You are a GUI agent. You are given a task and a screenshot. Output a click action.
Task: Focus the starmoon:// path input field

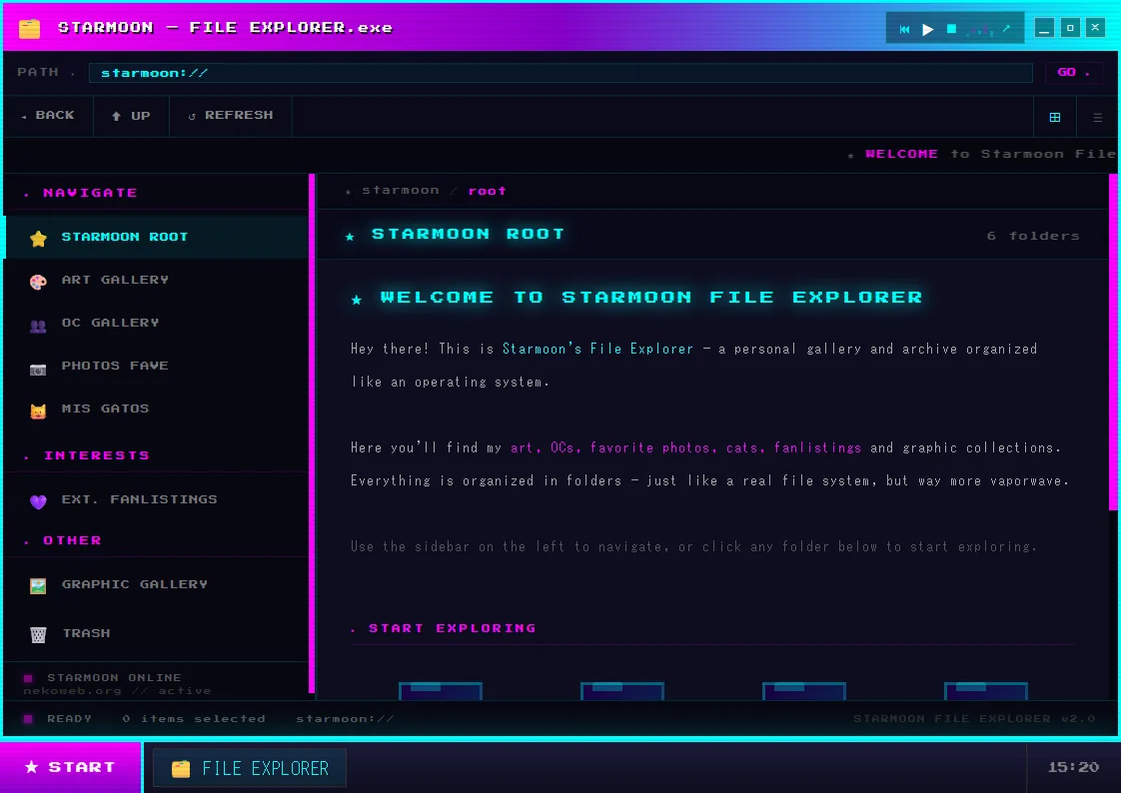pyautogui.click(x=560, y=73)
